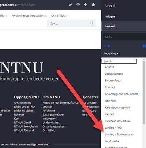The image size is (146, 148).
Task: Open the Strategi footer link
Action: click(x=47, y=107)
